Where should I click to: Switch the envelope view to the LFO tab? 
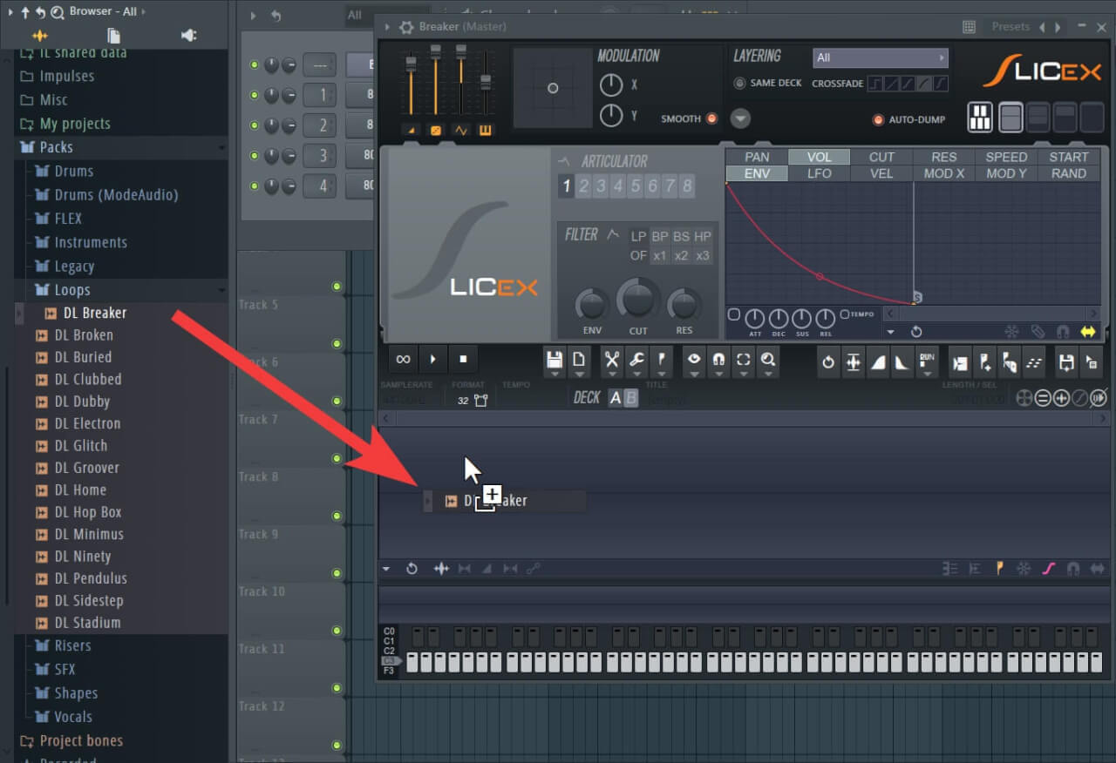[x=818, y=172]
